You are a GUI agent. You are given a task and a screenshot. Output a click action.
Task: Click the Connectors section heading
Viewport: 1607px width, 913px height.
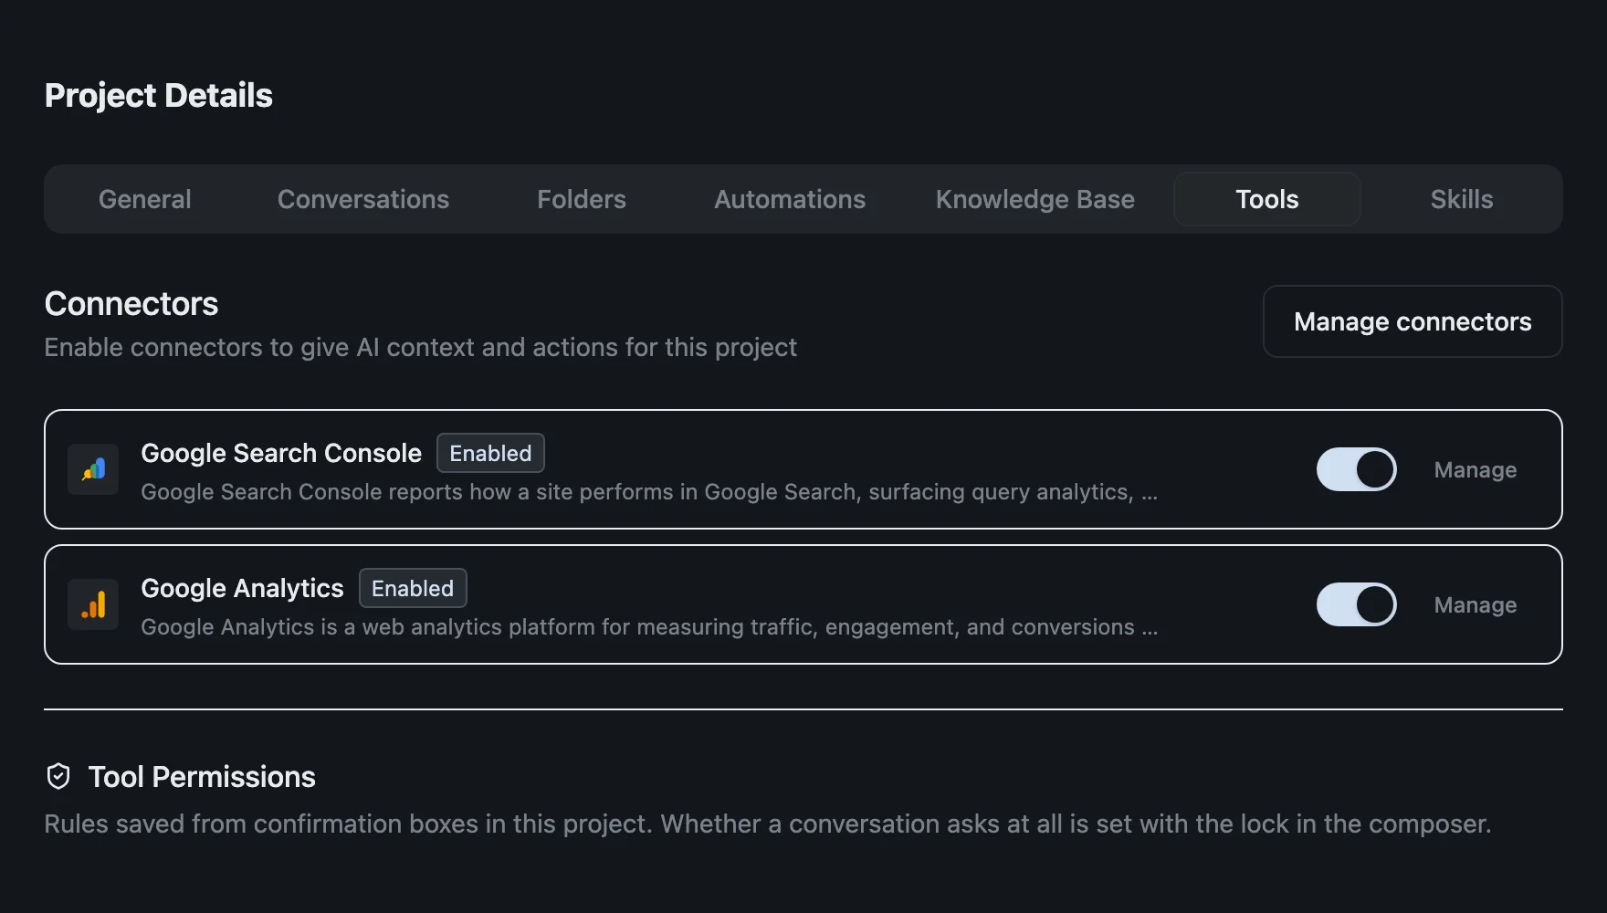131,303
